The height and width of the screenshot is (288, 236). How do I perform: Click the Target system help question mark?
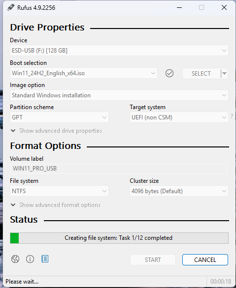click(232, 116)
